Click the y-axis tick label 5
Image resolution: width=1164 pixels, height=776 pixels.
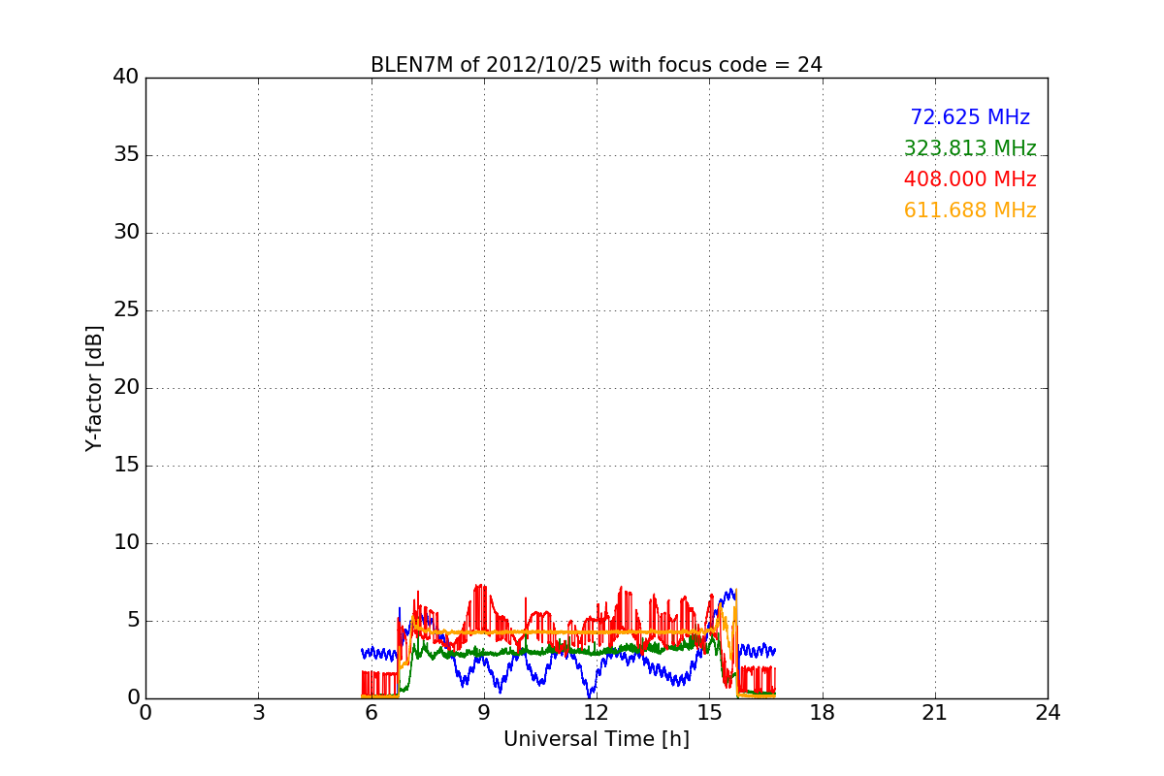point(133,621)
